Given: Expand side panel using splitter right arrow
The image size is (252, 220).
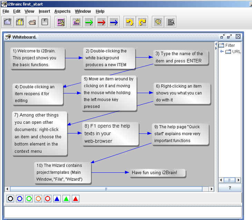Looking at the screenshot, I should (216, 48).
